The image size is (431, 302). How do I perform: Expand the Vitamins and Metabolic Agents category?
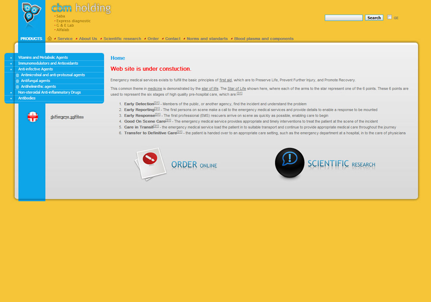coord(11,58)
